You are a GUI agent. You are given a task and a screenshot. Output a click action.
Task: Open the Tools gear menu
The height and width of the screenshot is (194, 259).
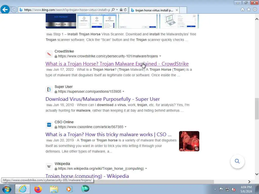point(255,10)
